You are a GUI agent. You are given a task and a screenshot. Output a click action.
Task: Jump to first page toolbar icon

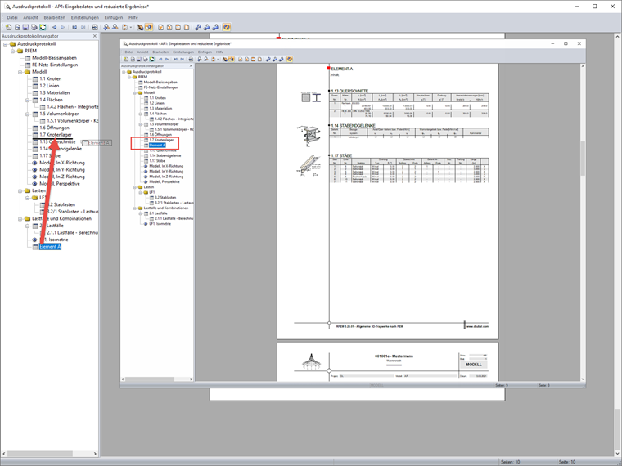[x=74, y=27]
